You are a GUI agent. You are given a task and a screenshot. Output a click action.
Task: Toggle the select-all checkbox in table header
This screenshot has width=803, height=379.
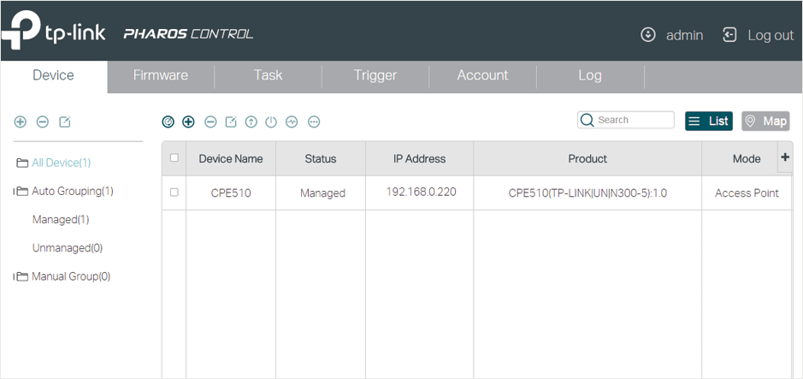point(174,157)
